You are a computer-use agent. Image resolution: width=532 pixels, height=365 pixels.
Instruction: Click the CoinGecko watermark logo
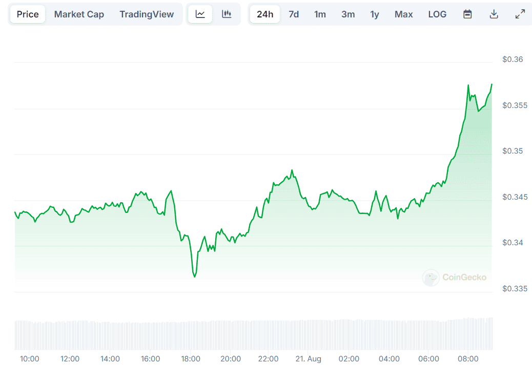point(454,277)
